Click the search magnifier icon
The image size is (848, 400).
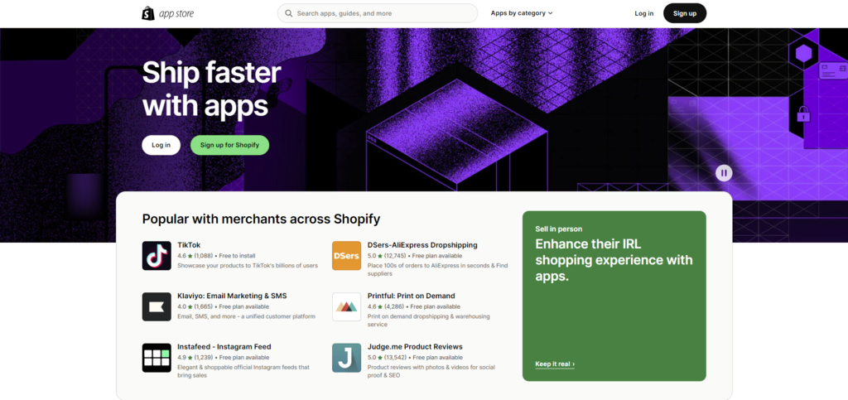coord(289,13)
